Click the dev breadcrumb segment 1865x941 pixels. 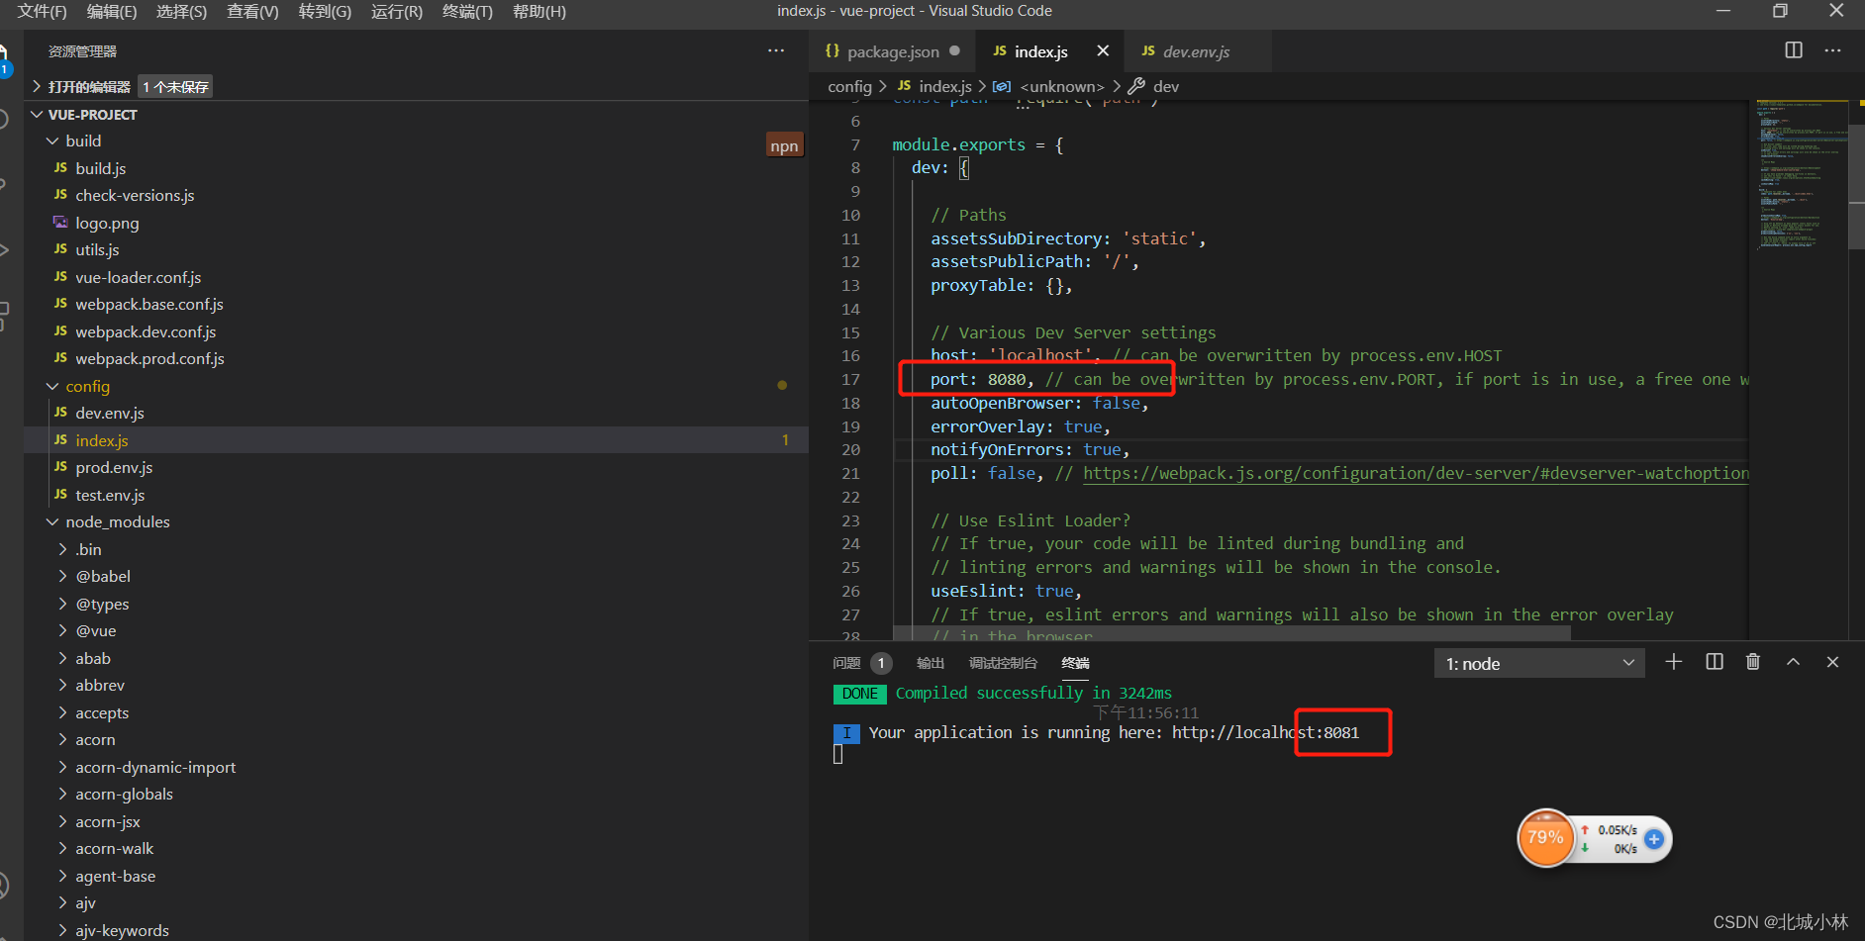point(1154,87)
